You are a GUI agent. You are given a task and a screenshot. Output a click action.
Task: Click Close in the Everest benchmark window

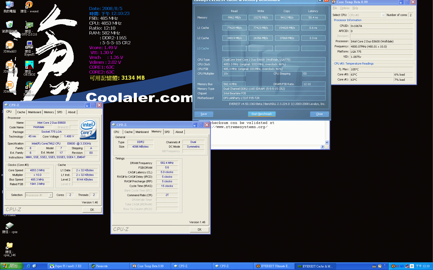[319, 114]
